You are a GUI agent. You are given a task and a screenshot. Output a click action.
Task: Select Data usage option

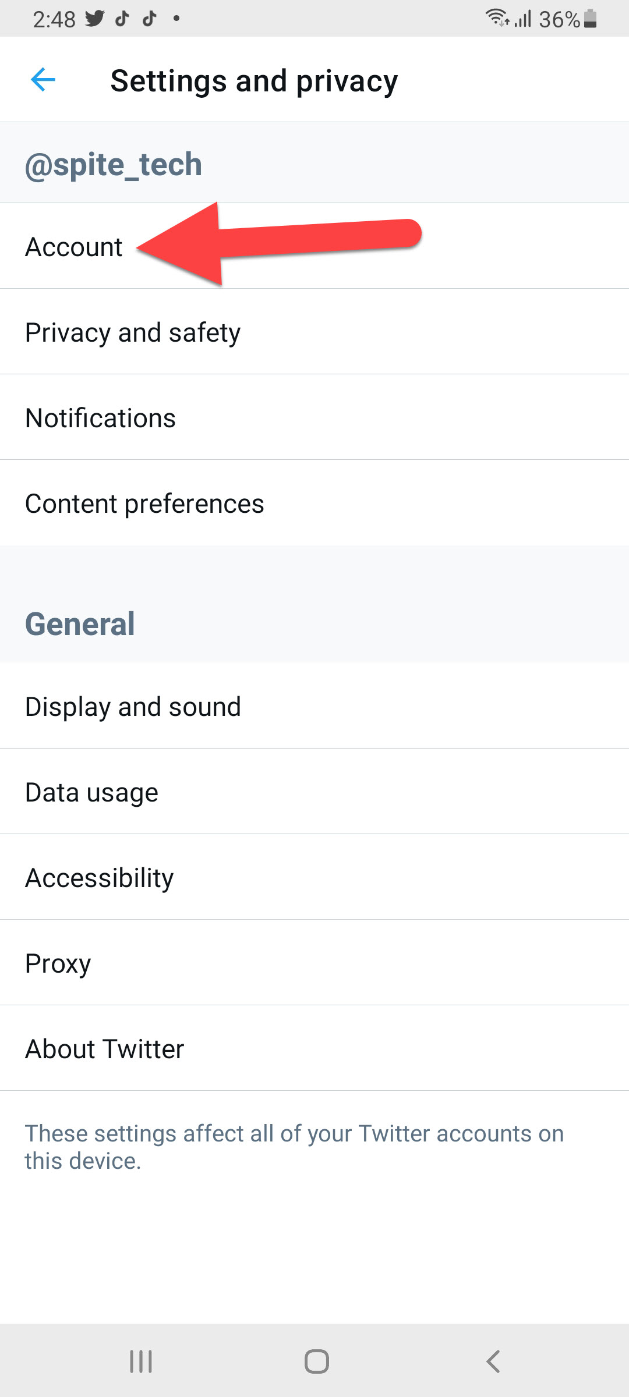[x=91, y=792]
